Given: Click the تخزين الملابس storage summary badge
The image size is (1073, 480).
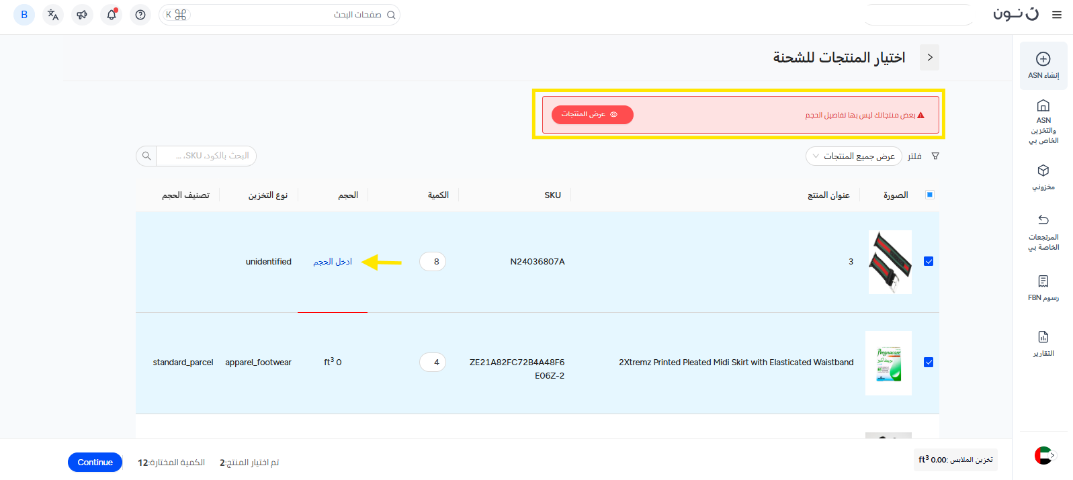Looking at the screenshot, I should [x=955, y=460].
